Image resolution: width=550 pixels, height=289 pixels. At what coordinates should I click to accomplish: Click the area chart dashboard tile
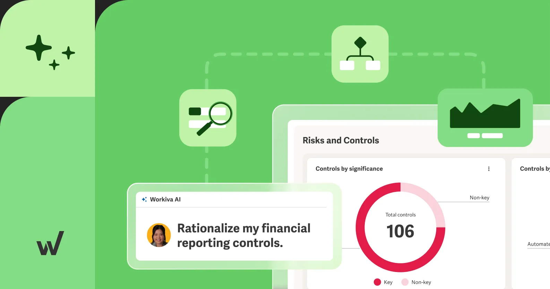point(485,118)
